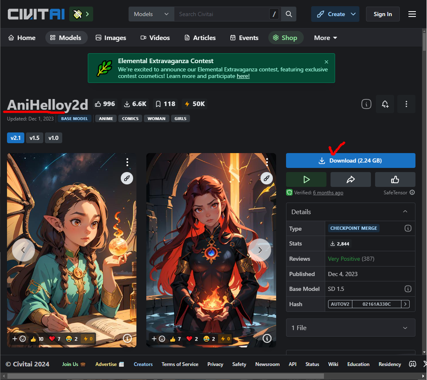Screen dimensions: 427x380
Task: Click the notification bell icon
Action: 385,104
